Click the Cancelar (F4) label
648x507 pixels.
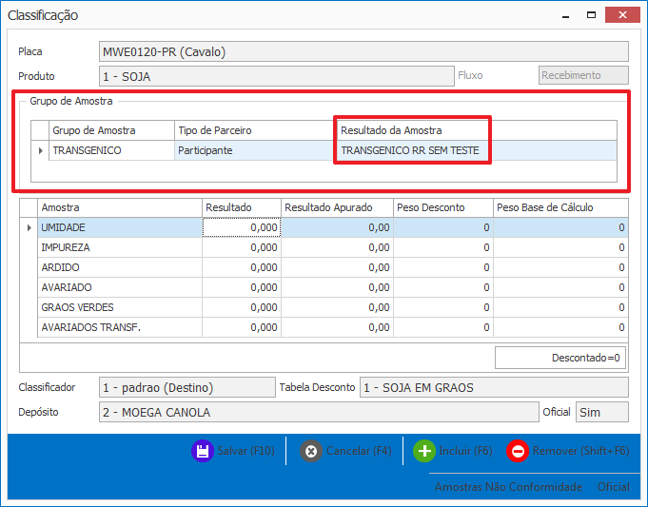tap(359, 450)
